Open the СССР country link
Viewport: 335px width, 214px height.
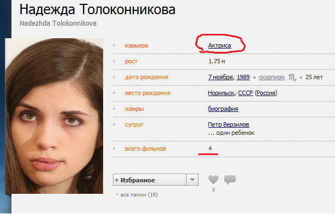tap(246, 93)
